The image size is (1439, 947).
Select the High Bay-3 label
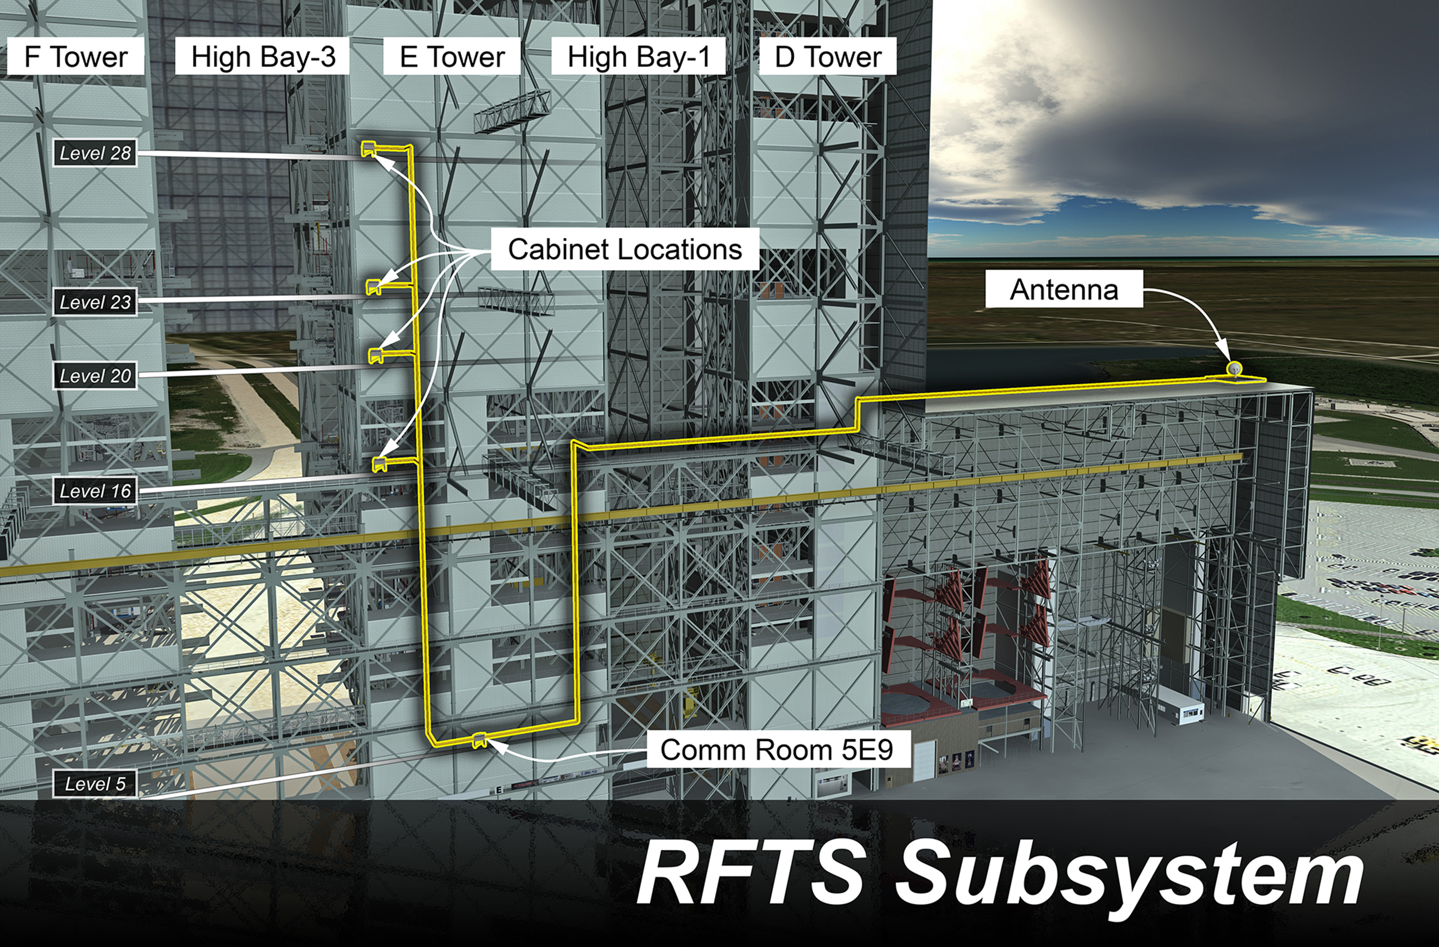[262, 57]
